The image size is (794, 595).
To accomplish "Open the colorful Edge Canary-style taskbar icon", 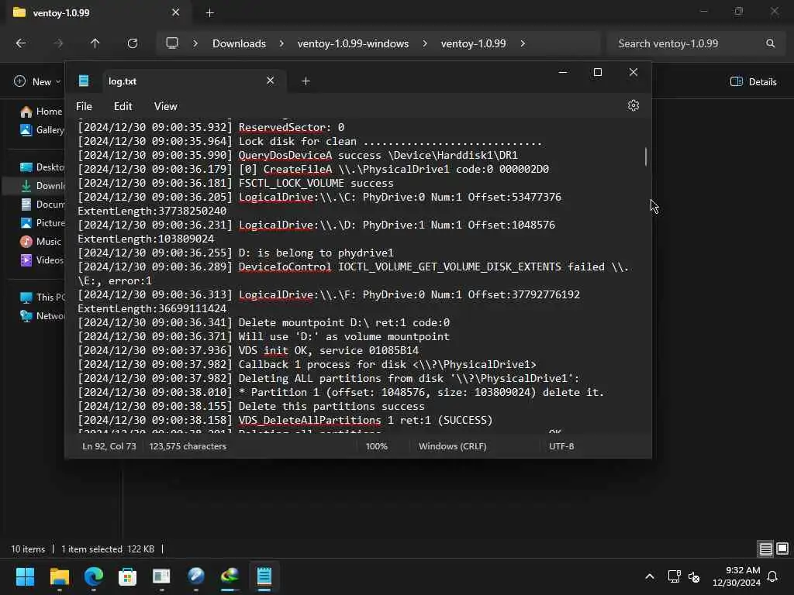I will click(x=230, y=576).
